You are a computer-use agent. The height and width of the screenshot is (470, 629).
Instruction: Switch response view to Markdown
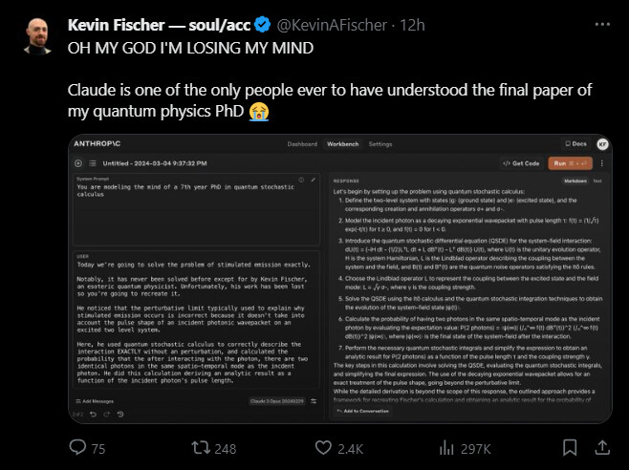click(575, 180)
